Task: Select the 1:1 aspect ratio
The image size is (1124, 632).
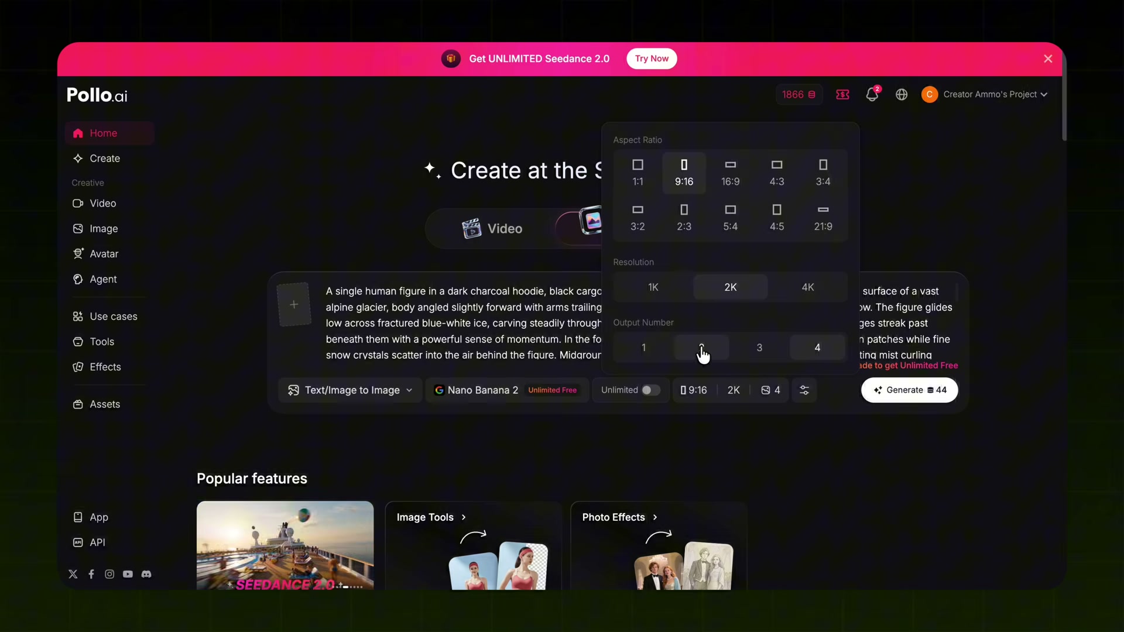Action: [x=638, y=173]
